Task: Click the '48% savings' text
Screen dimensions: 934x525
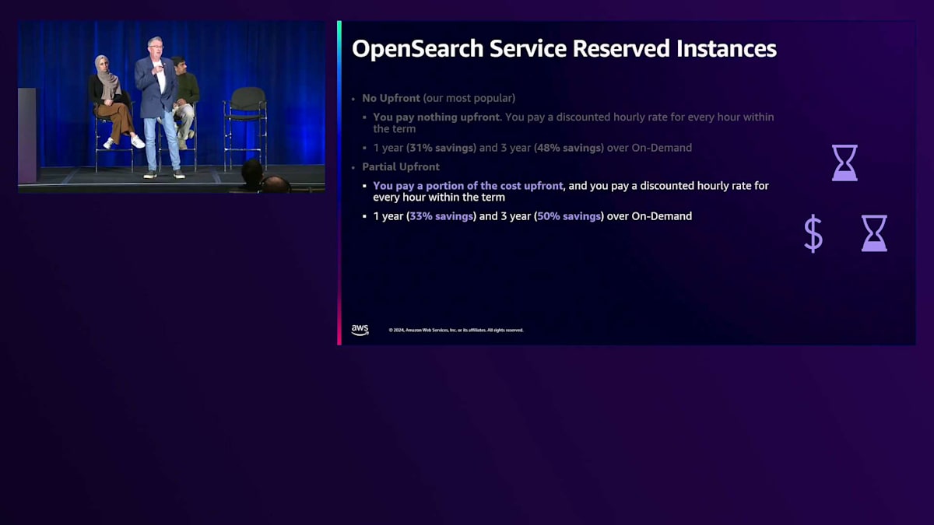Action: coord(569,148)
